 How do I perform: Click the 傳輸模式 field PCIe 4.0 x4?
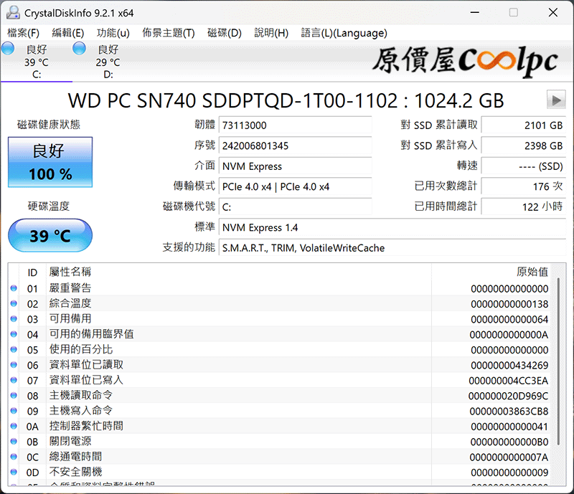coord(295,186)
